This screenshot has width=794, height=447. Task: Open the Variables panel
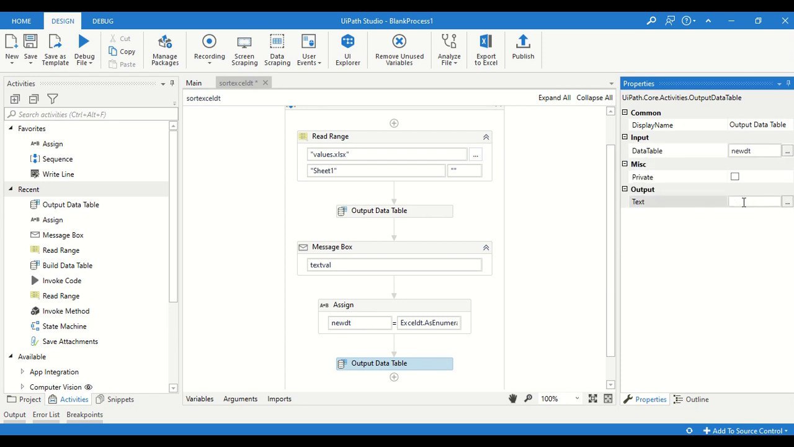(200, 399)
